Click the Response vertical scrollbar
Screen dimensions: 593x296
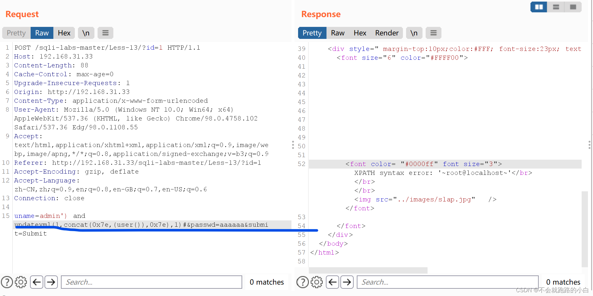click(x=585, y=229)
